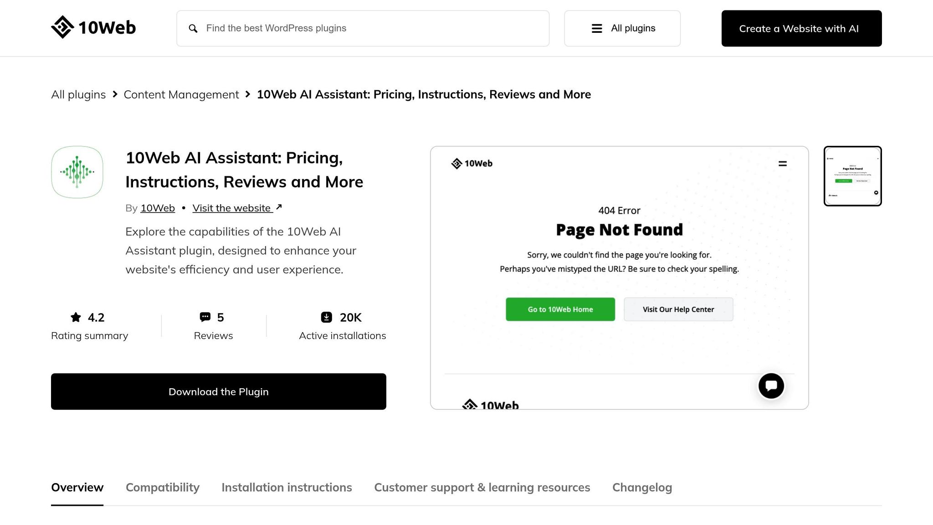Open the 10Web author link
The width and height of the screenshot is (933, 525).
(x=158, y=208)
